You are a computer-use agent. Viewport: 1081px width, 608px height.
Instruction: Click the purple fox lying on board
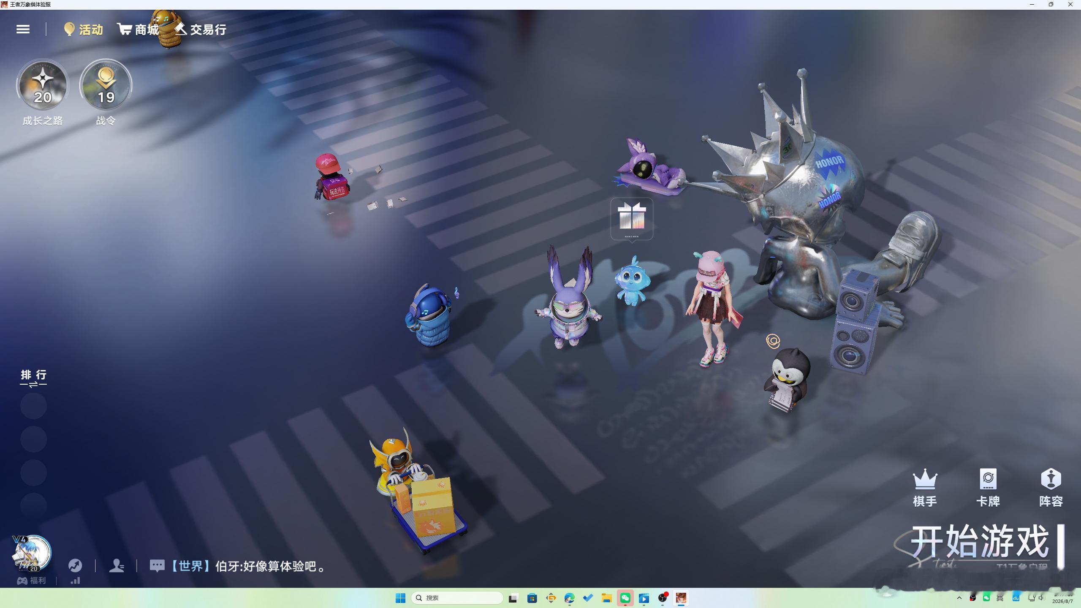pos(650,168)
